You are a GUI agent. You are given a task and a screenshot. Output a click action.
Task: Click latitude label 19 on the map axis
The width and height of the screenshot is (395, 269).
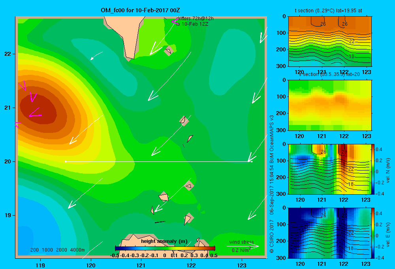click(8, 215)
